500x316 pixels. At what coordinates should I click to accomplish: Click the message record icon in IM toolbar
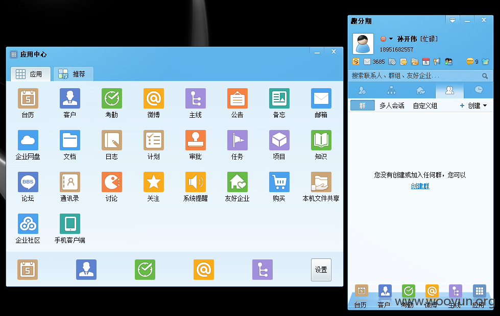click(x=403, y=62)
